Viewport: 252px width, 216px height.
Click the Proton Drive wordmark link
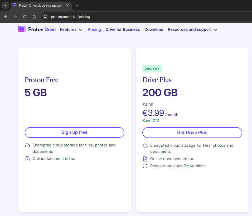[x=42, y=30]
